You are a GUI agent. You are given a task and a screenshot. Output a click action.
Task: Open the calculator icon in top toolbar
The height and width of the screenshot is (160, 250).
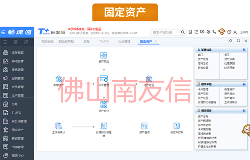tap(190, 32)
